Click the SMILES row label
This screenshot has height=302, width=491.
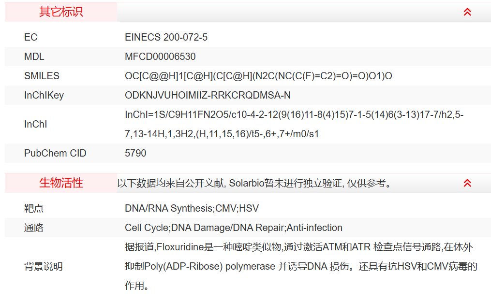point(42,76)
